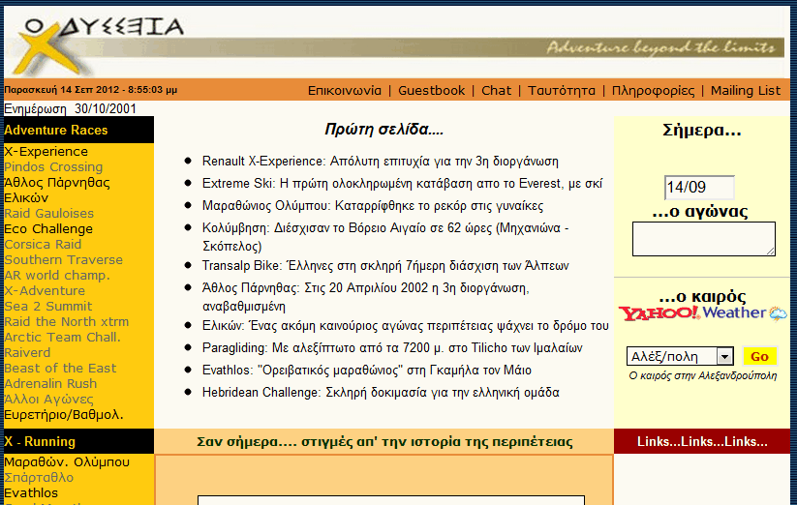
Task: Open X-Experience in the sidebar
Action: (x=46, y=151)
